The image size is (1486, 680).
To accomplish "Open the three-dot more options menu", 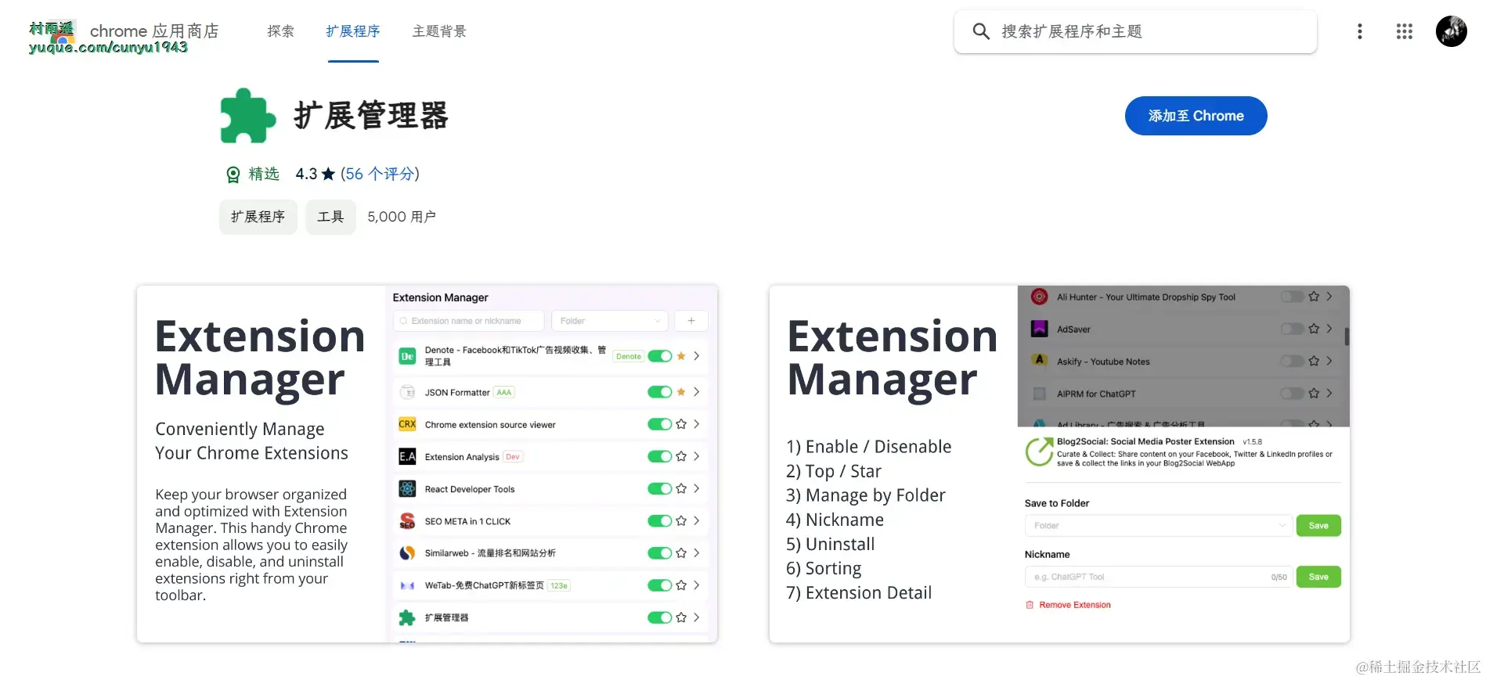I will (x=1359, y=31).
